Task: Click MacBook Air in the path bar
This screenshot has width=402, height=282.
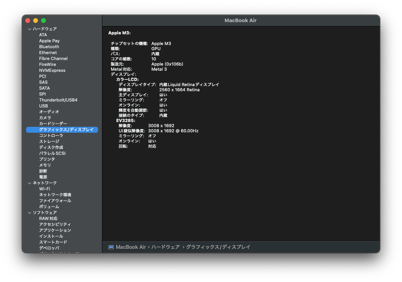Action: 131,247
